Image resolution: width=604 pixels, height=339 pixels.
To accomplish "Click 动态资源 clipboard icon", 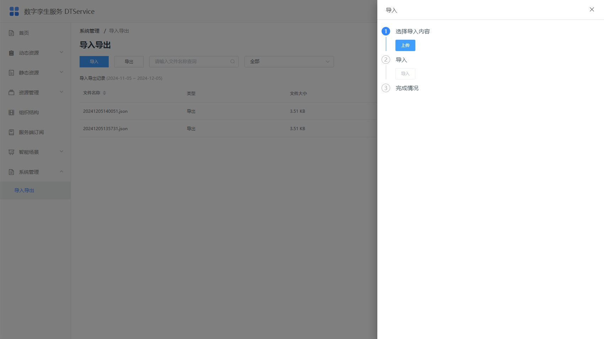I will pos(11,53).
